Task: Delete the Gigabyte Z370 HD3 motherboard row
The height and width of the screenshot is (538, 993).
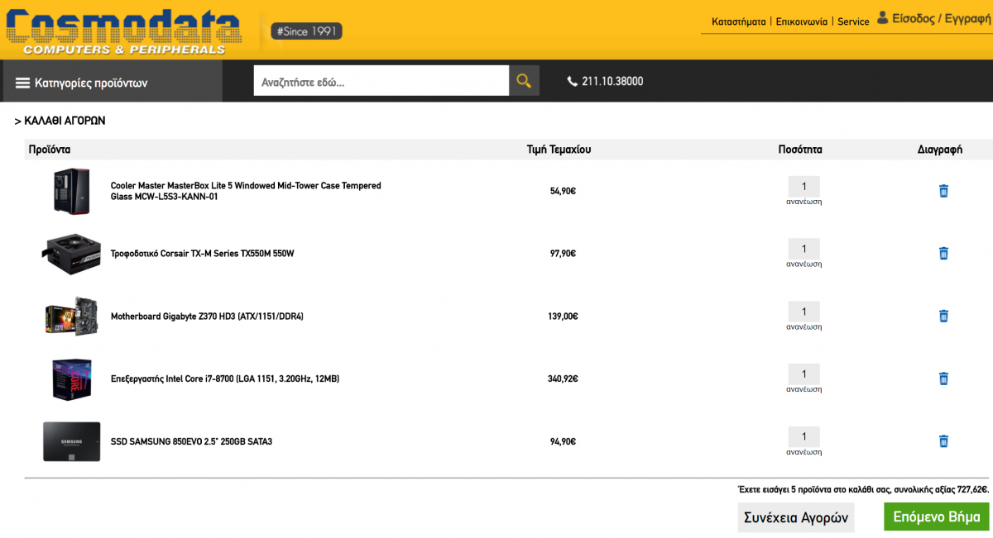Action: (943, 316)
